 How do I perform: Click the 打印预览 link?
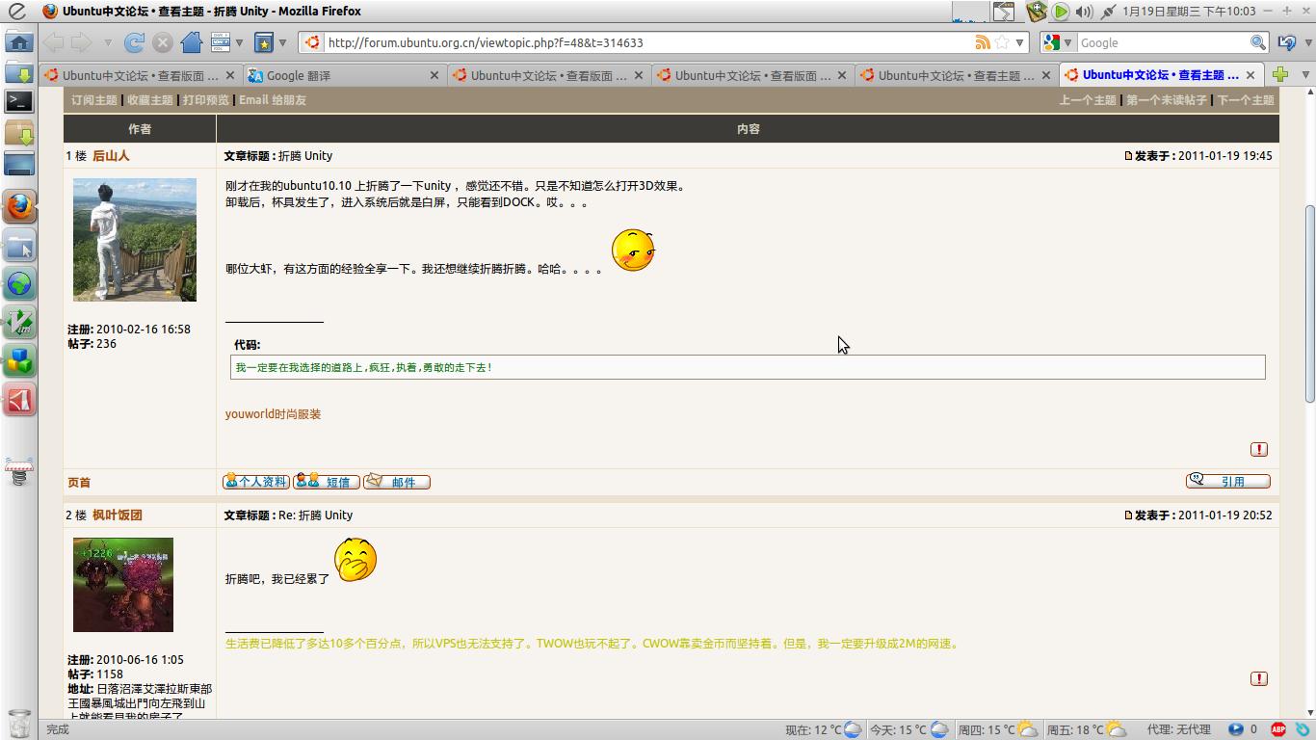pos(206,99)
